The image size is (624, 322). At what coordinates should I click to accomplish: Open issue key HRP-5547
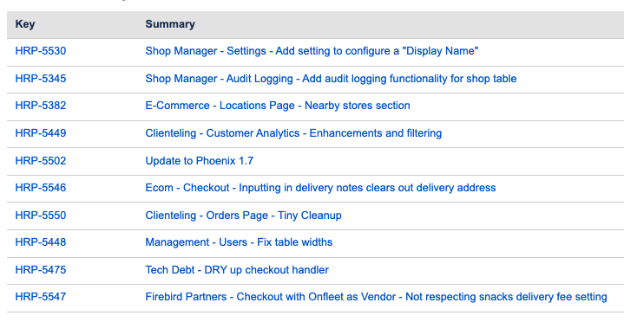coord(41,297)
